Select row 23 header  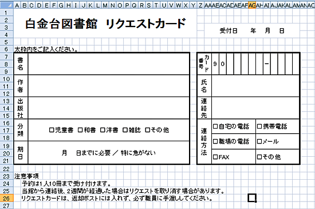7,176
